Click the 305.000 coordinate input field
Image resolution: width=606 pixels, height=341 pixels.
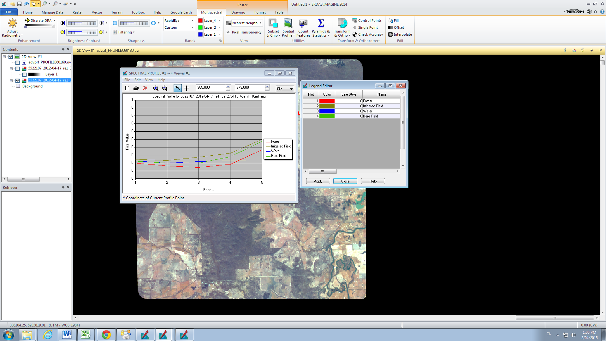[x=211, y=87]
